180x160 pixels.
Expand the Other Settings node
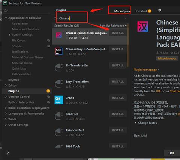(x=6, y=125)
